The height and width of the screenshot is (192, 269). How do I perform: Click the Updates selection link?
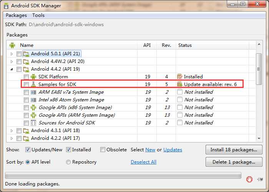[173, 150]
